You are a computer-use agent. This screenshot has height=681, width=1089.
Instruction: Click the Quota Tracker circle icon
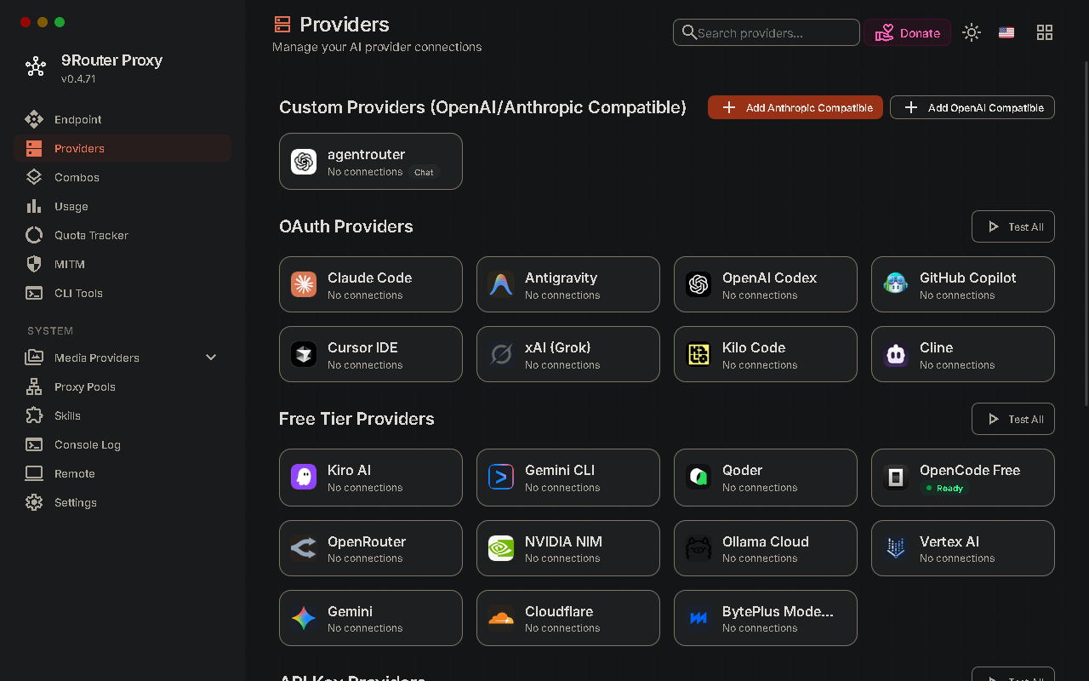tap(34, 235)
